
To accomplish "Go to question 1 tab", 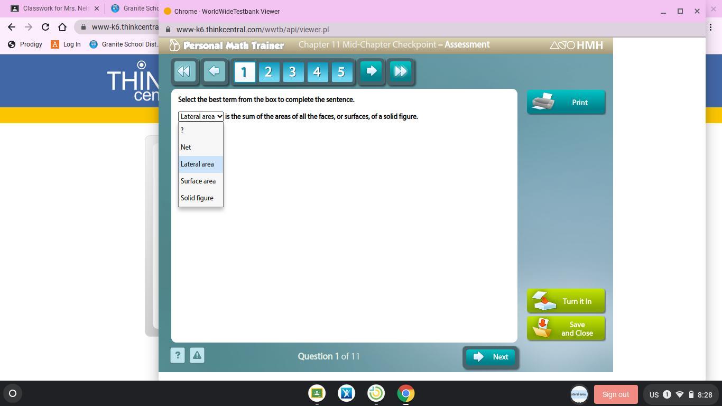I will tap(244, 72).
